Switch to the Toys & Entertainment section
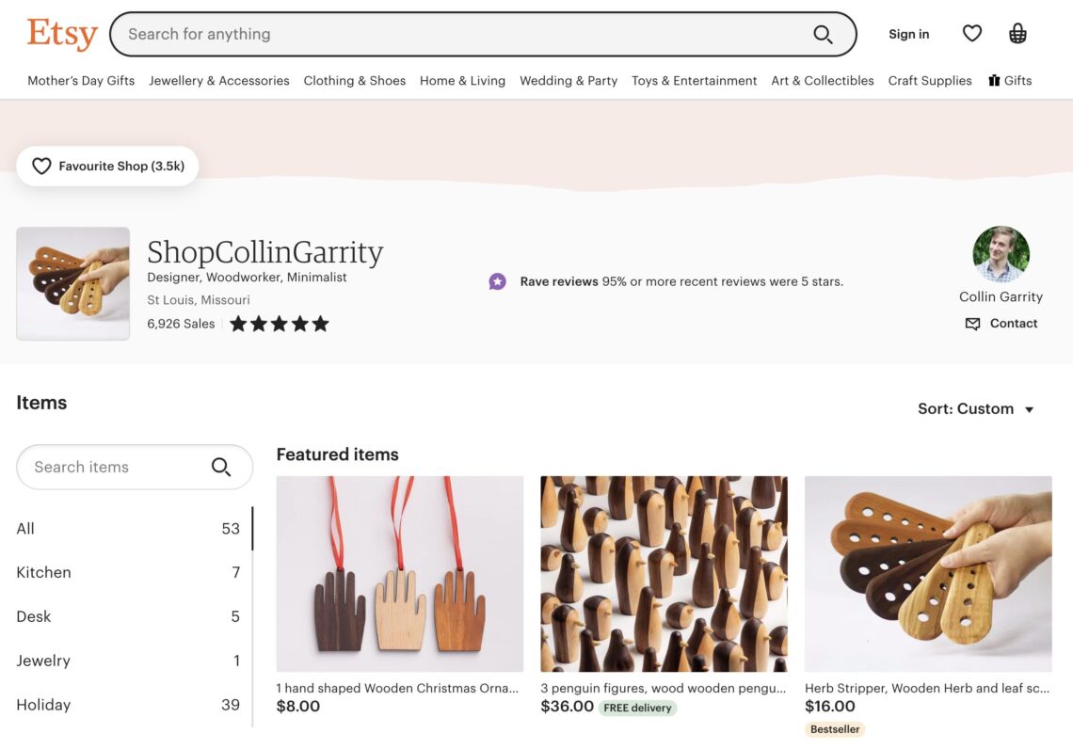Viewport: 1073px width, 749px height. click(x=694, y=80)
